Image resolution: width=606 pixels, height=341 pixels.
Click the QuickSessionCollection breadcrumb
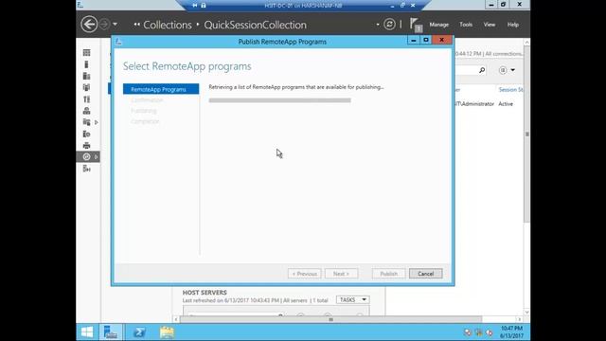[255, 25]
